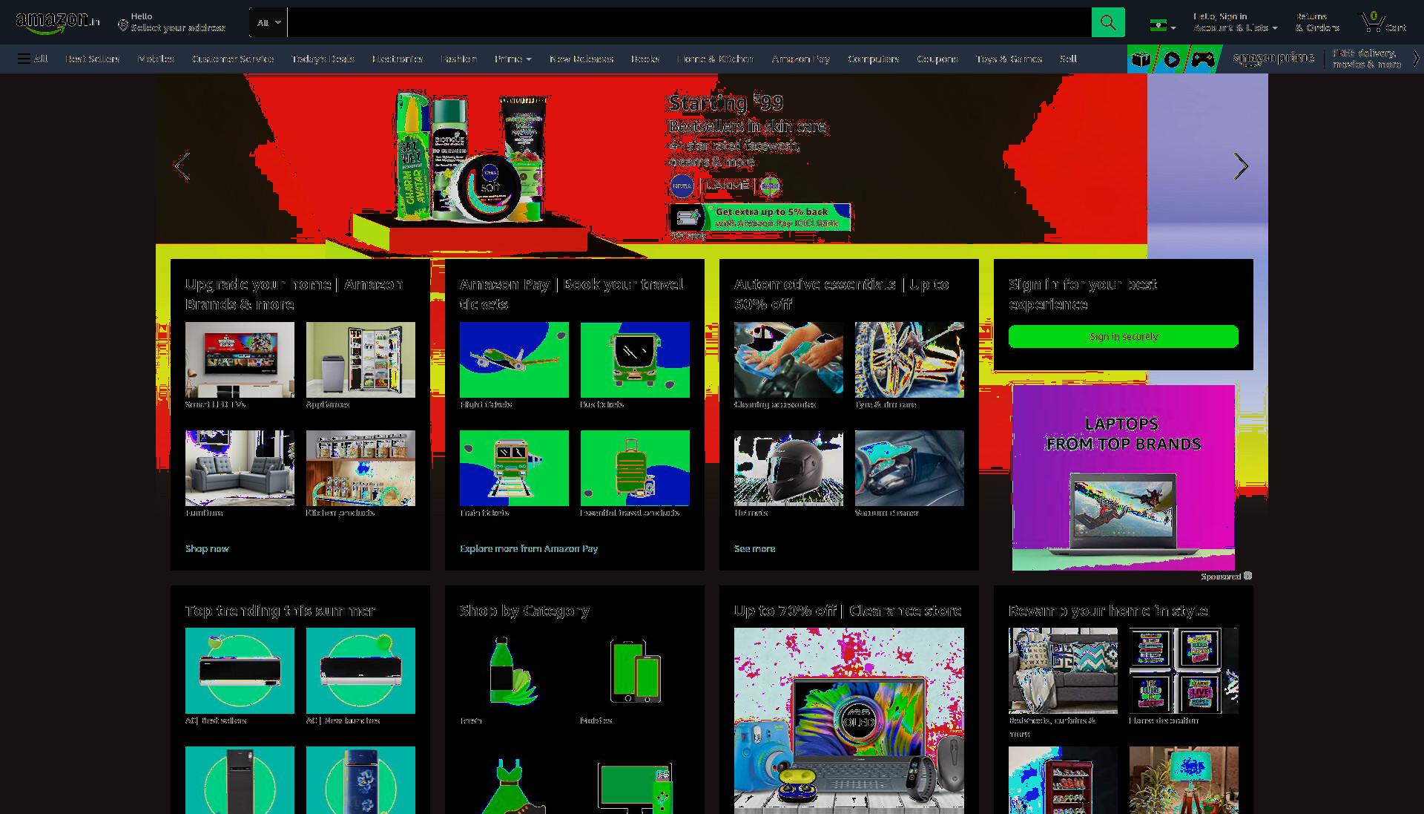
Task: Open Today's Deals nav item
Action: 323,59
